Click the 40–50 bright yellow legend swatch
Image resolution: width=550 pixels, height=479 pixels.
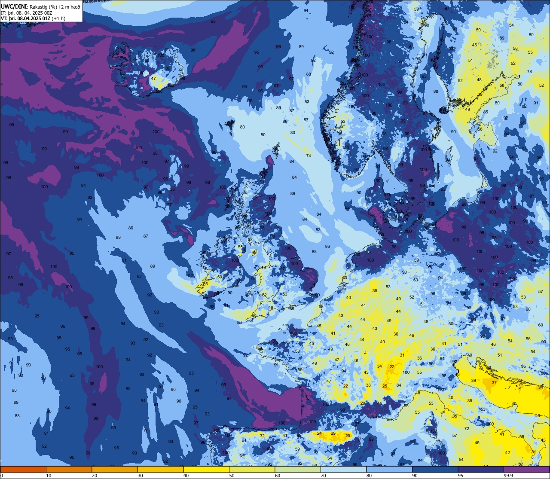coord(206,469)
